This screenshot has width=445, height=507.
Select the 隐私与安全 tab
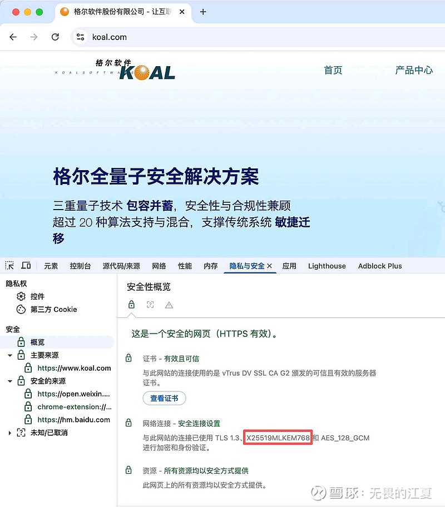247,266
